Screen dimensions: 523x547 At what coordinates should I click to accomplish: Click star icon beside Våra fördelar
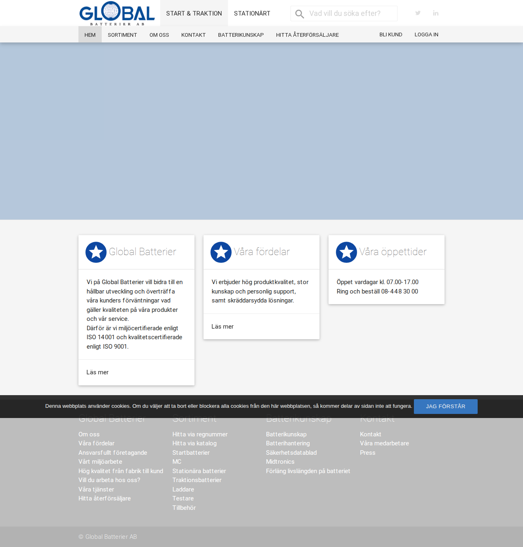221,252
